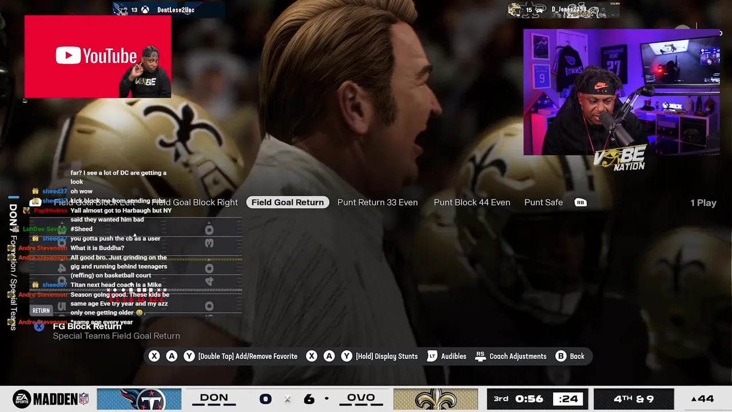Click the D_Jones2398 gamertag
The image size is (732, 412).
[x=569, y=10]
